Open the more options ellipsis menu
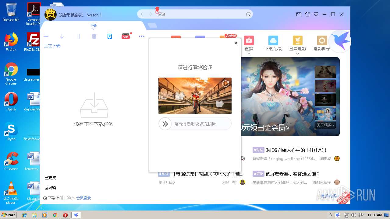Screen dimensions: 390x219 click(142, 36)
